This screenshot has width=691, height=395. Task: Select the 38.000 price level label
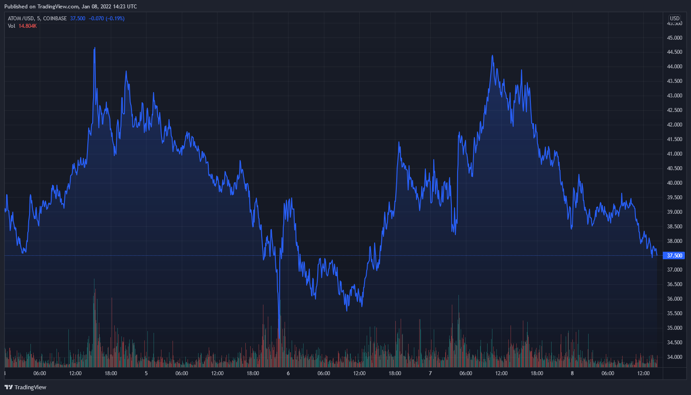(x=675, y=241)
